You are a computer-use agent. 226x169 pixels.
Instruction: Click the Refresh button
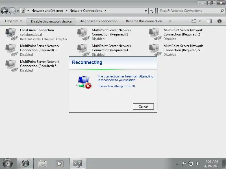152,11
